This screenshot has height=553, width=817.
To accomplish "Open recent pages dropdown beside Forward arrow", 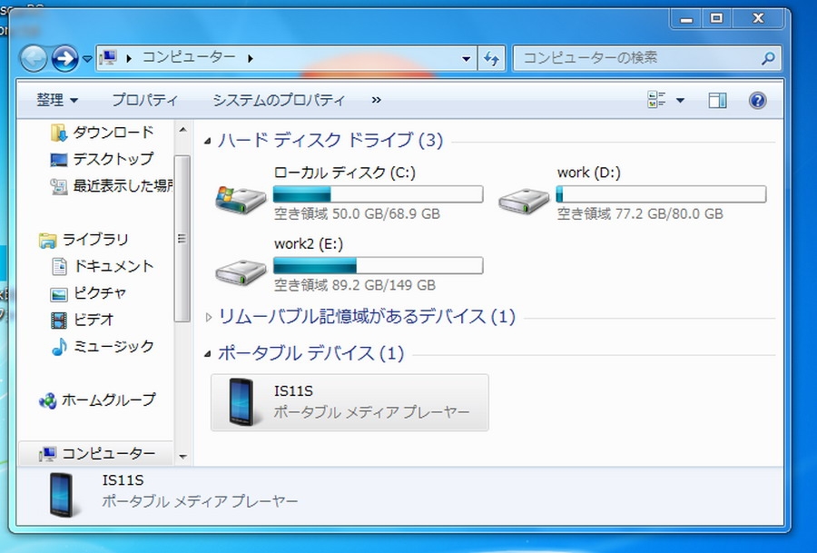I will (x=87, y=59).
